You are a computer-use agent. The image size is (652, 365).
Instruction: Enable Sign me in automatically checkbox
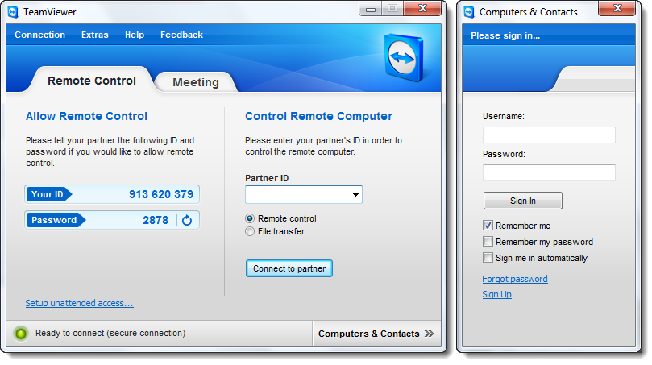(x=488, y=258)
